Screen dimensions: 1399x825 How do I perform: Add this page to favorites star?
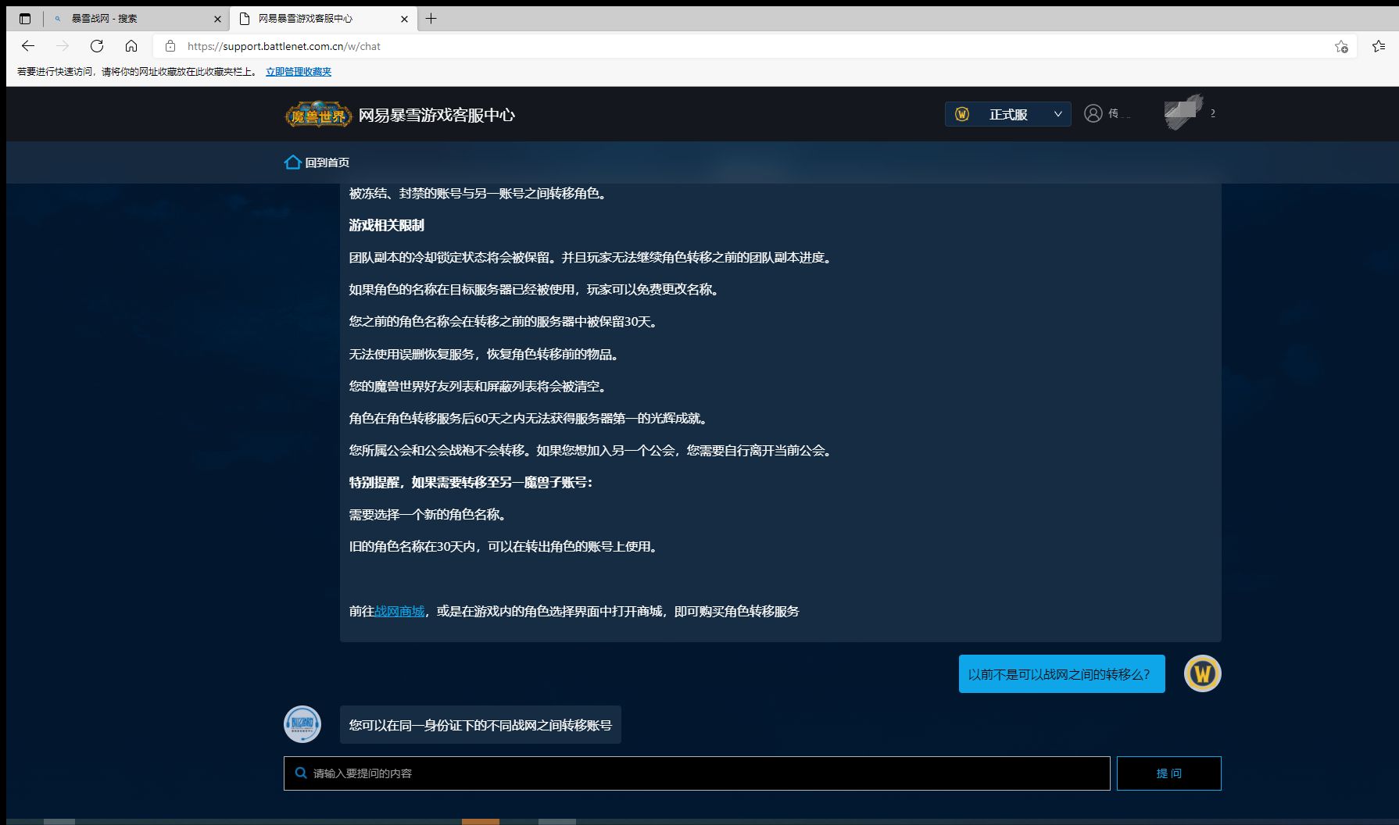pos(1341,47)
